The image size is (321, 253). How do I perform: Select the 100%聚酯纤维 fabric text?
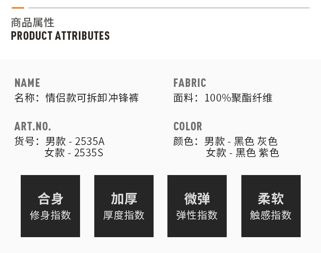point(238,98)
